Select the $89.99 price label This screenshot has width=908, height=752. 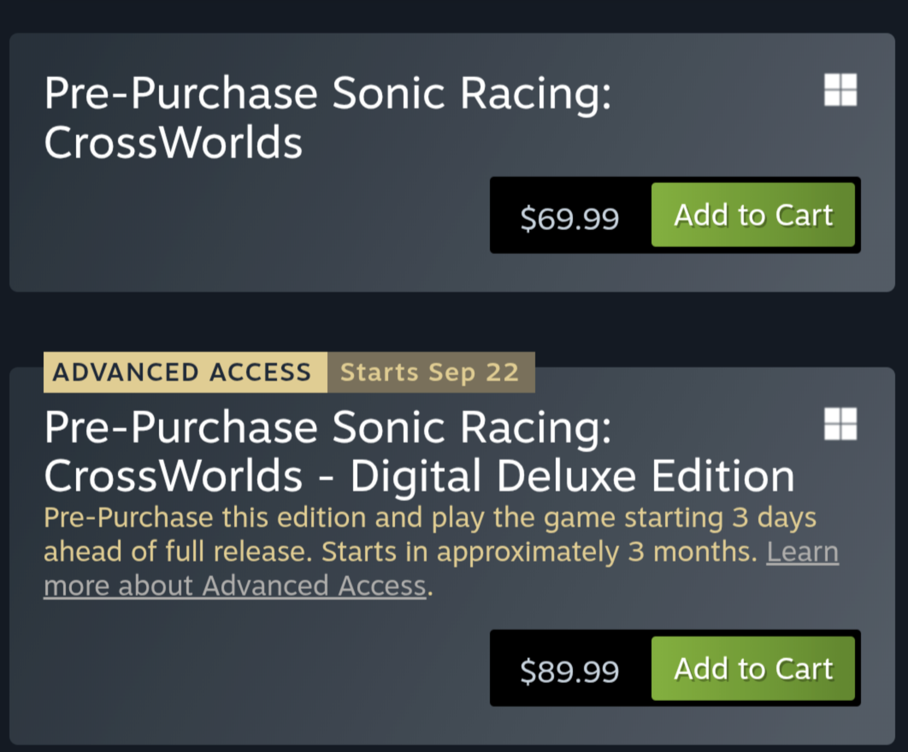coord(569,671)
